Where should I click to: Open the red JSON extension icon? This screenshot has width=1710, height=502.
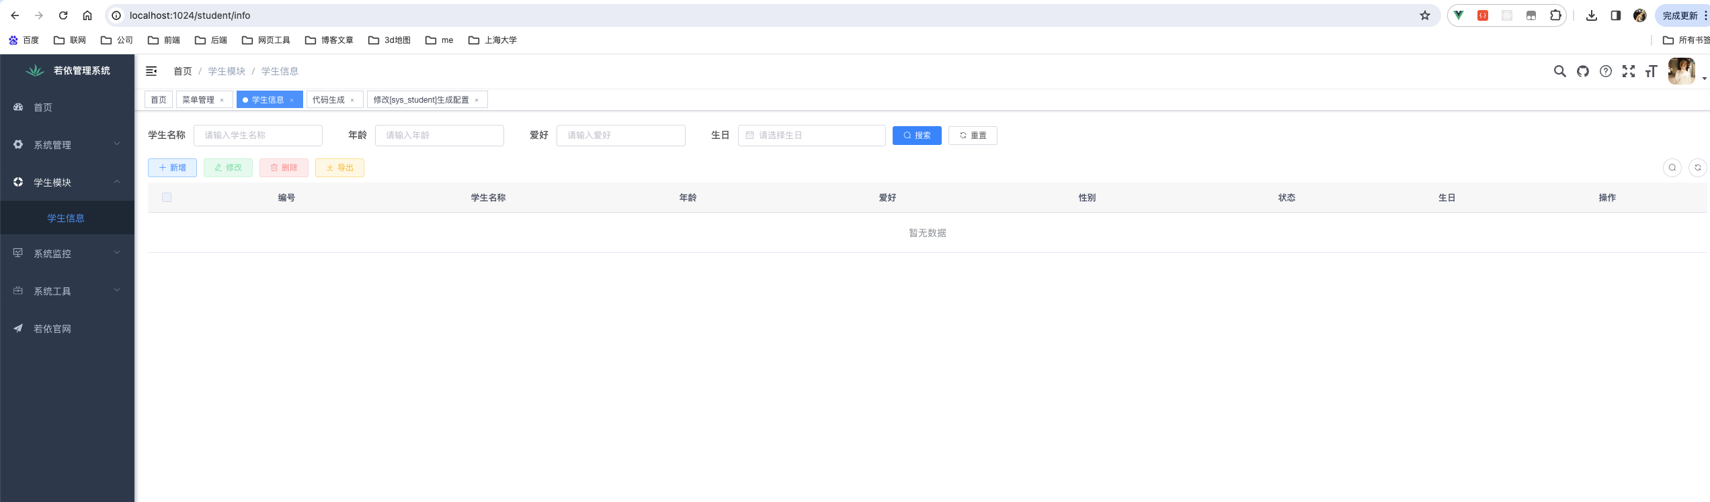click(1483, 15)
